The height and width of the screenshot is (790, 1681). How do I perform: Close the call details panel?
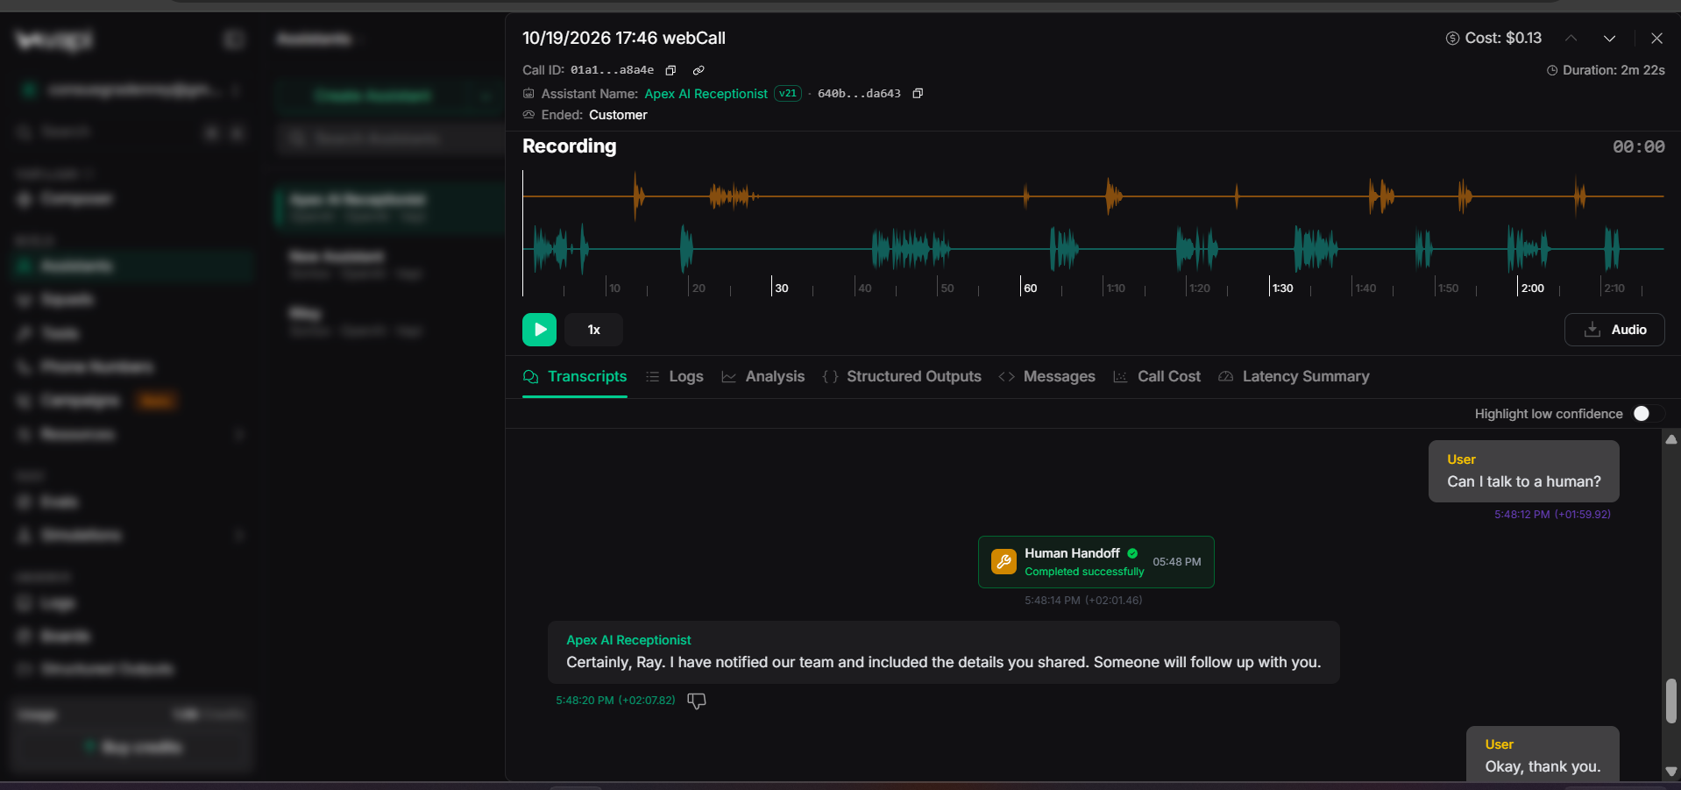(1656, 39)
